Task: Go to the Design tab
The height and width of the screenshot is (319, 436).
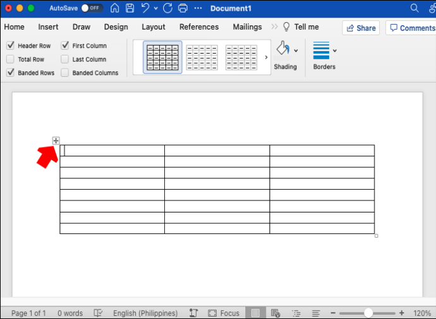Action: 116,27
